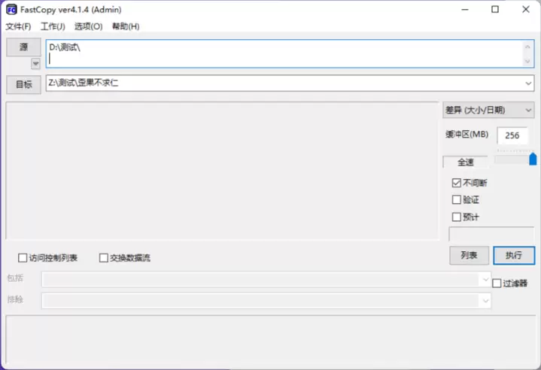Expand the source history arrow below 源

pos(35,63)
